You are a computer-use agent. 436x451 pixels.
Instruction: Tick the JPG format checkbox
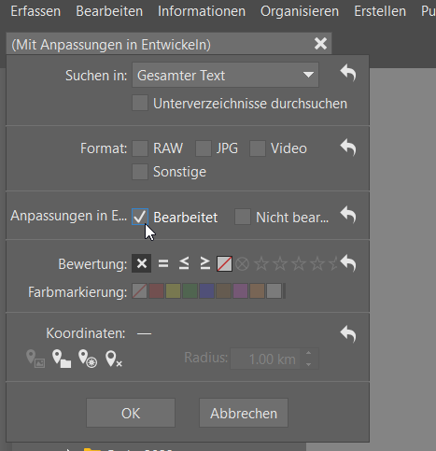pyautogui.click(x=204, y=148)
